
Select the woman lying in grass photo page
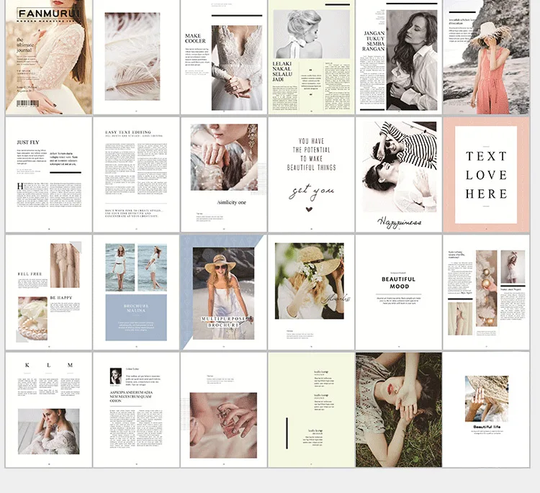pyautogui.click(x=398, y=409)
